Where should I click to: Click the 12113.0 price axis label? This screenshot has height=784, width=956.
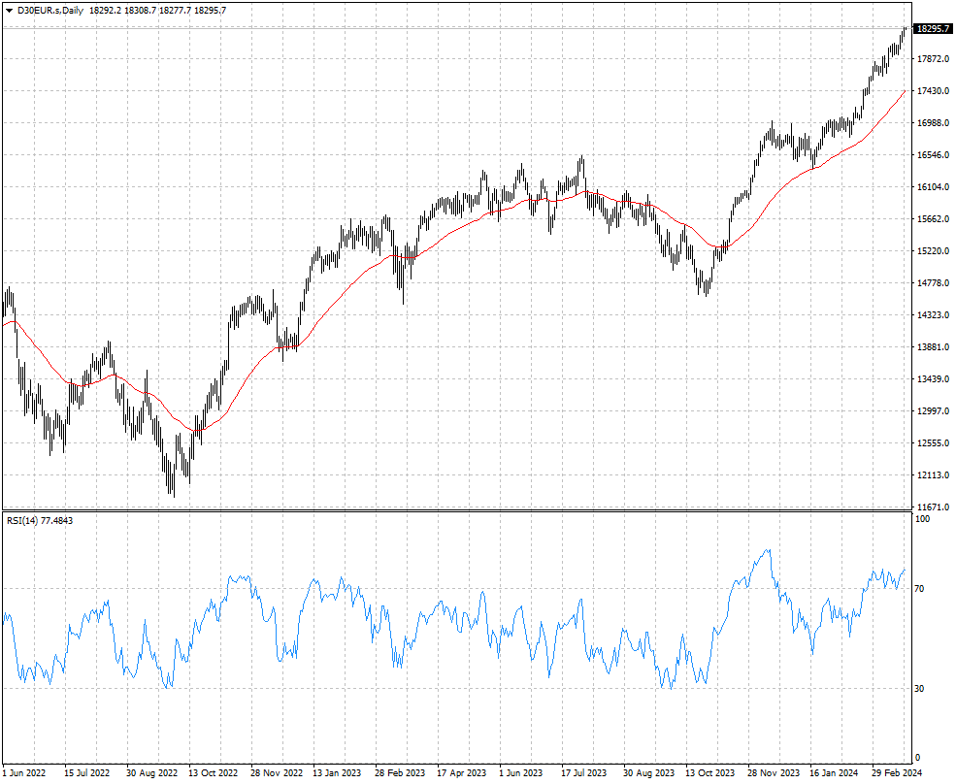[x=933, y=474]
